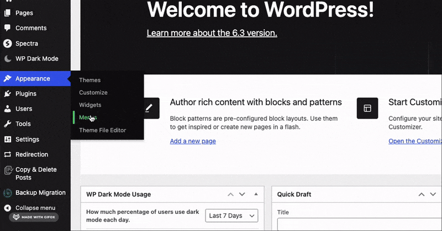
Task: Click the Copy & Delete Posts icon
Action: tap(8, 170)
